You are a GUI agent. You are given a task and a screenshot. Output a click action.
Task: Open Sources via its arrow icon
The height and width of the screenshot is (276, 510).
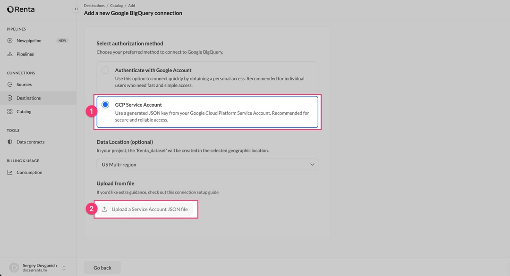point(10,84)
